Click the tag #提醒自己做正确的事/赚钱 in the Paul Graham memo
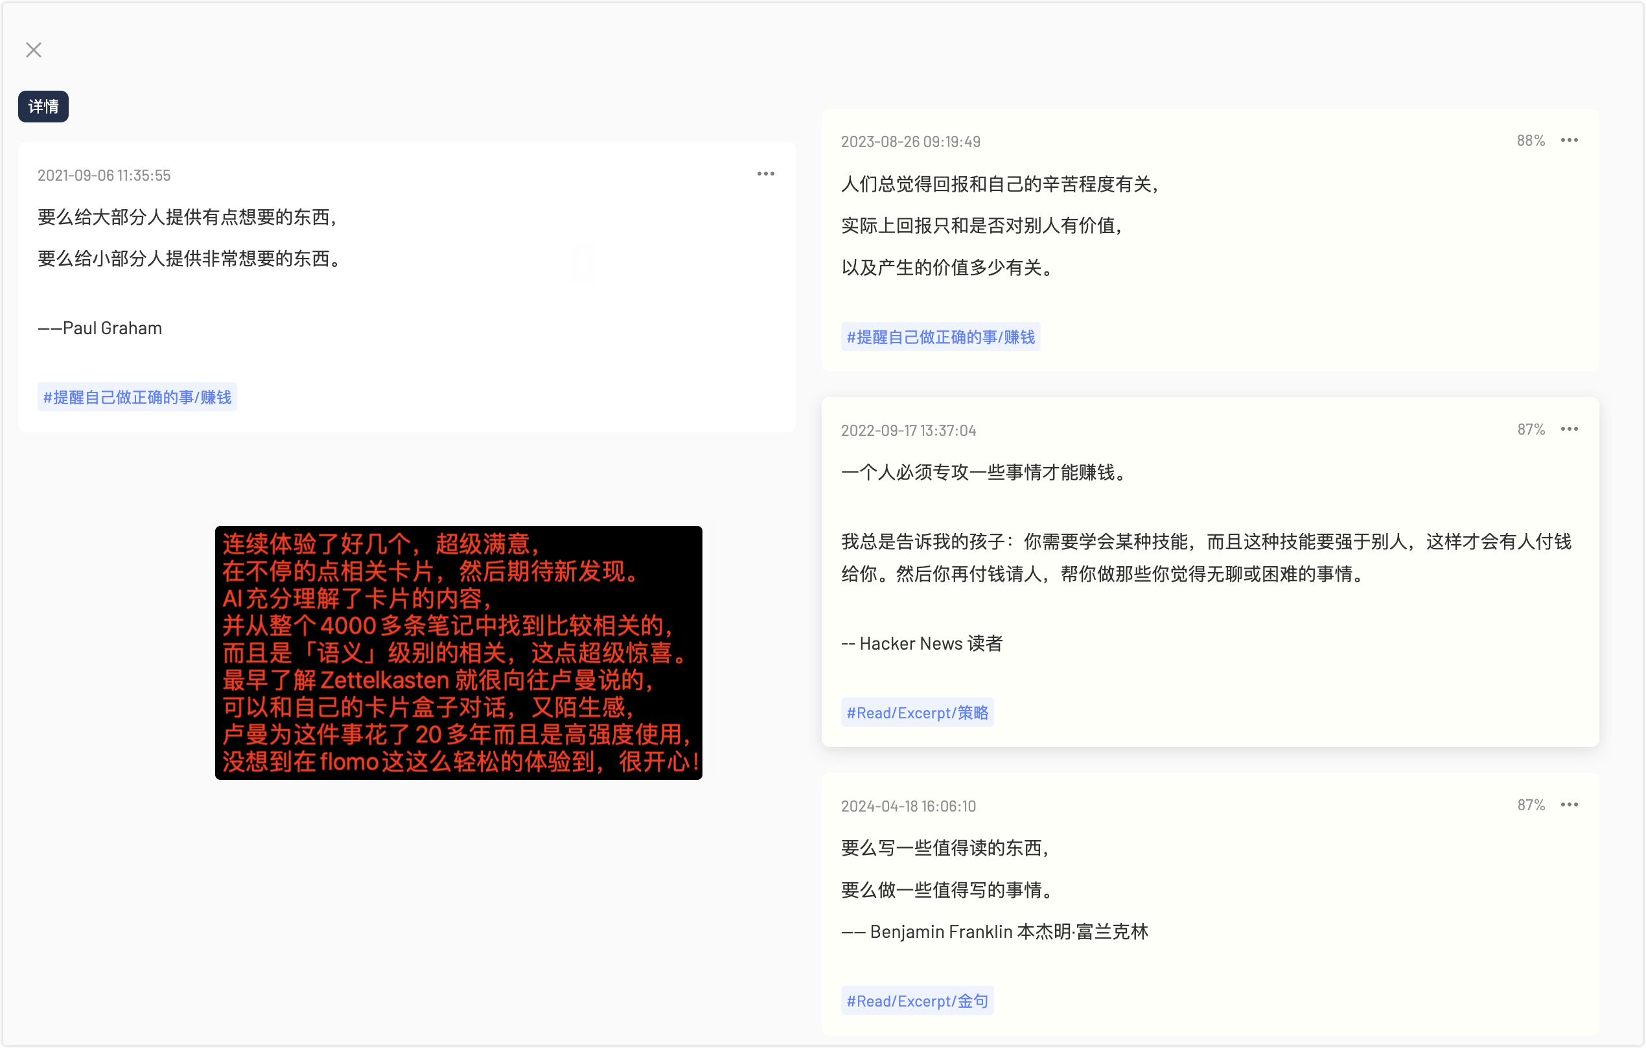 [x=137, y=397]
